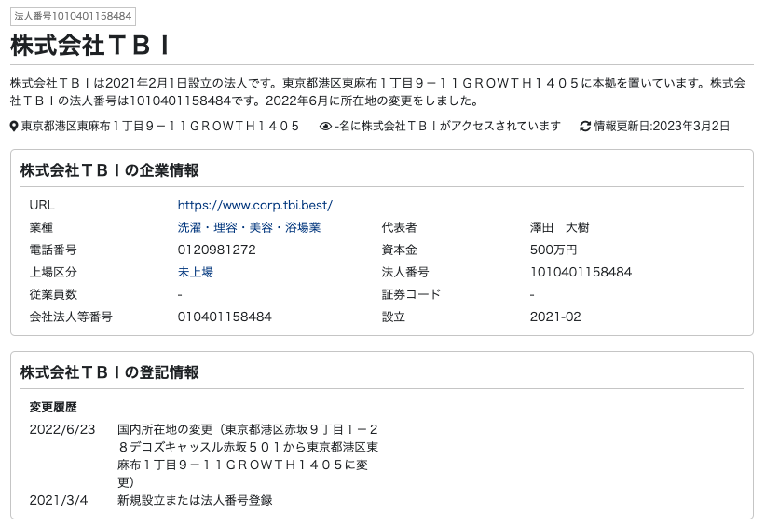Click the representative name 澤田 大樹
Screen dimensions: 765x526
pos(559,228)
